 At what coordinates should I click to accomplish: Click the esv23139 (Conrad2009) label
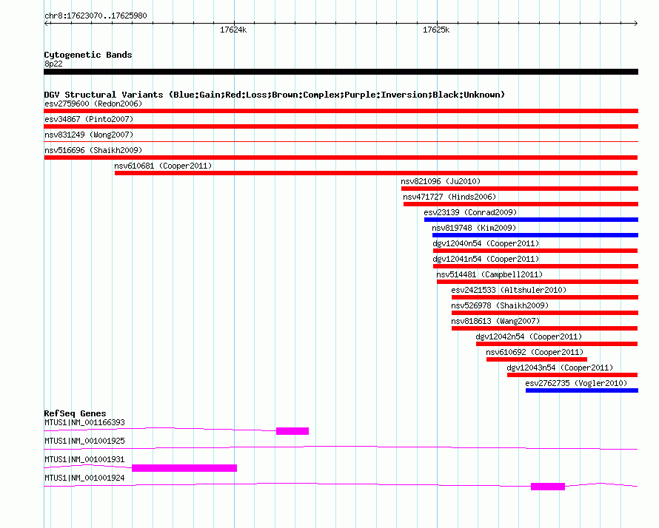[x=470, y=212]
